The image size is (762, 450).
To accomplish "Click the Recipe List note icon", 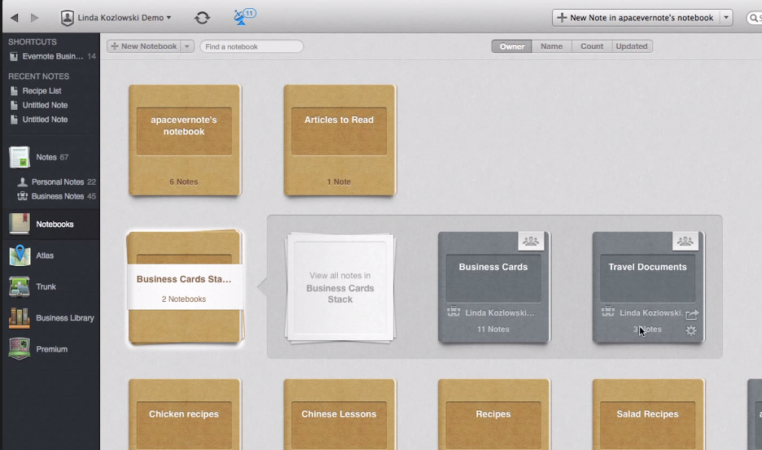I will 14,91.
